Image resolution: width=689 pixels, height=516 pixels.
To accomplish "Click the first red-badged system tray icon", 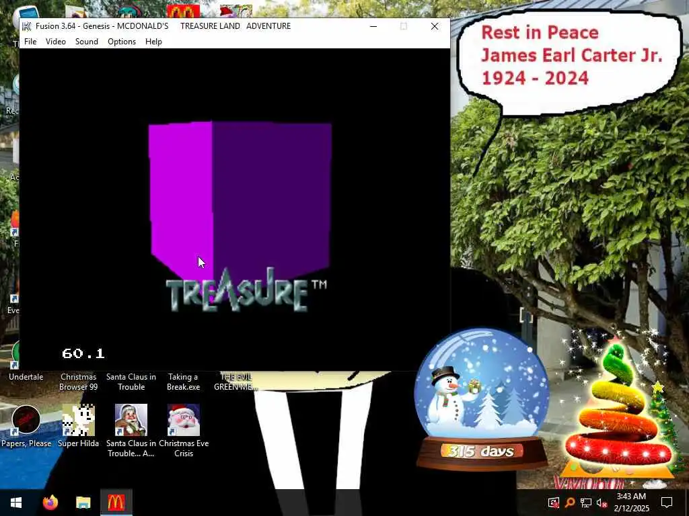I will pos(554,503).
